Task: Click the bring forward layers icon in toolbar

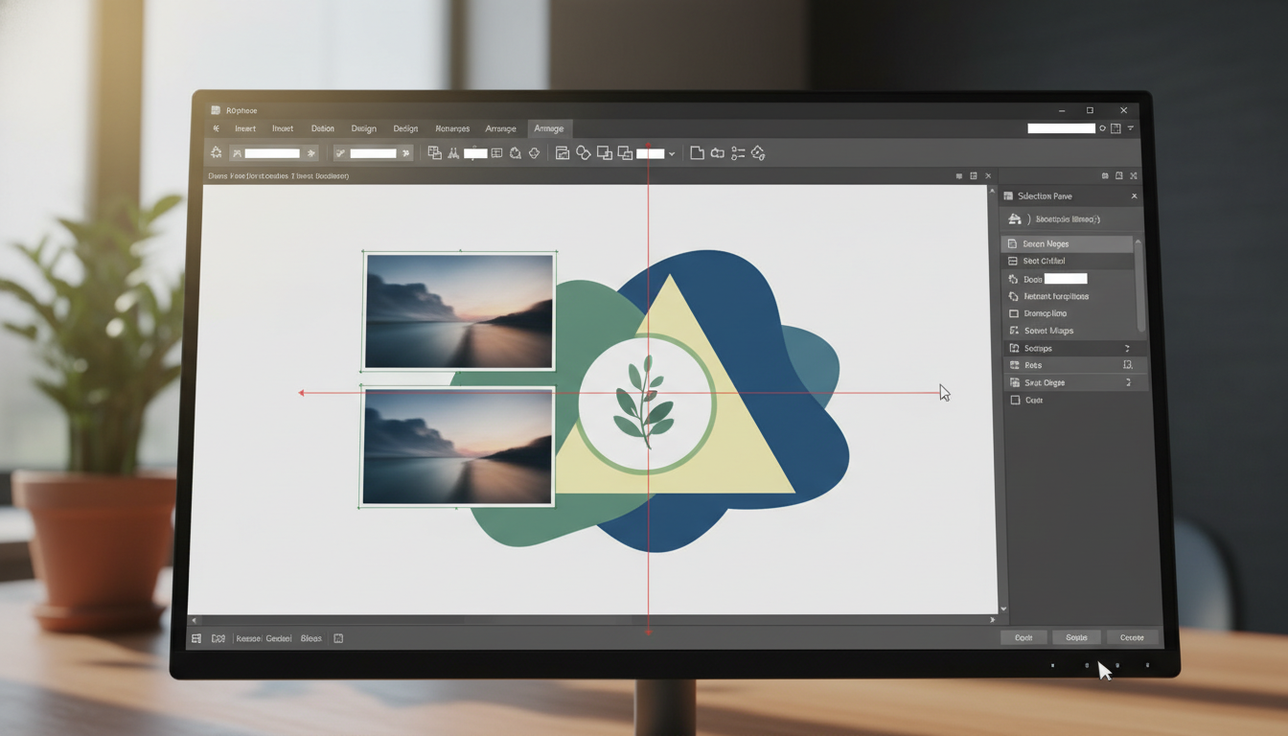Action: (605, 153)
